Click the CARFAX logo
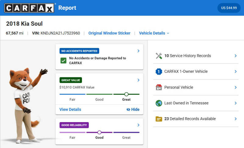The image size is (244, 148). pyautogui.click(x=29, y=8)
